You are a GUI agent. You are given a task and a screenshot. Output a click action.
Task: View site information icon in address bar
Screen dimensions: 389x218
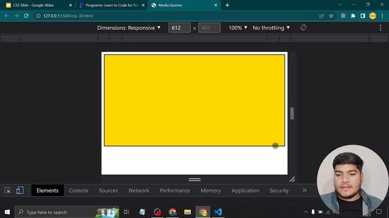pos(38,16)
